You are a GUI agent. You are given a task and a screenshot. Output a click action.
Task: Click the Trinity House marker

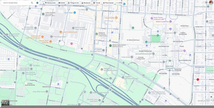coord(132,57)
